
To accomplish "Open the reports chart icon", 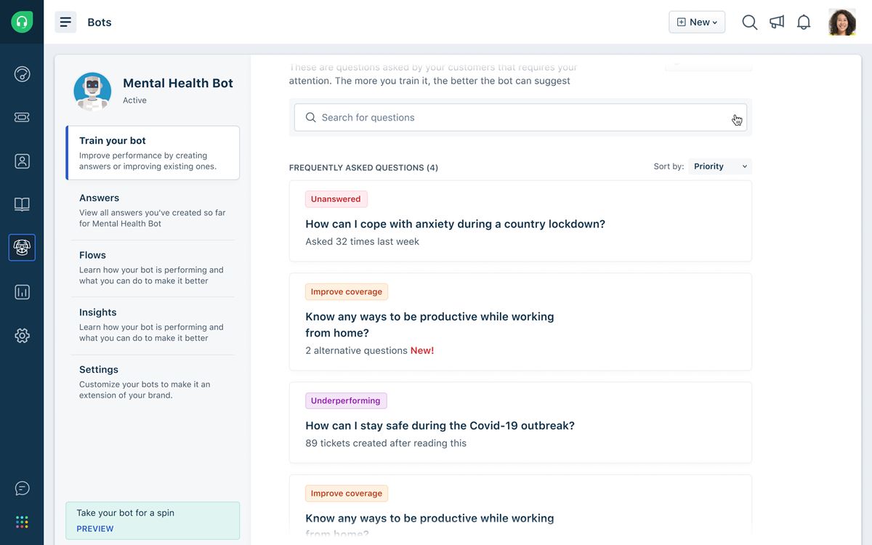I will pos(22,292).
